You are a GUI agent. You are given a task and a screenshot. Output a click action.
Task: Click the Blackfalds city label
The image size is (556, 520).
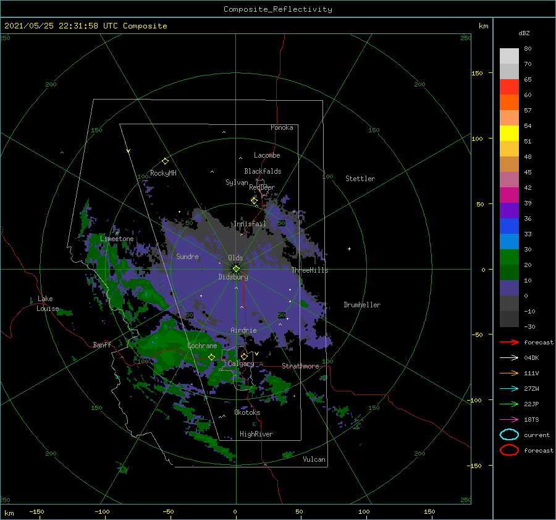pyautogui.click(x=263, y=171)
